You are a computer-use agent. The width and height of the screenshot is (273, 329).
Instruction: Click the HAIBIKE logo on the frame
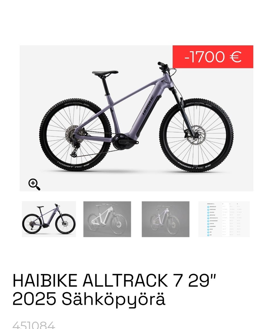[x=148, y=105]
